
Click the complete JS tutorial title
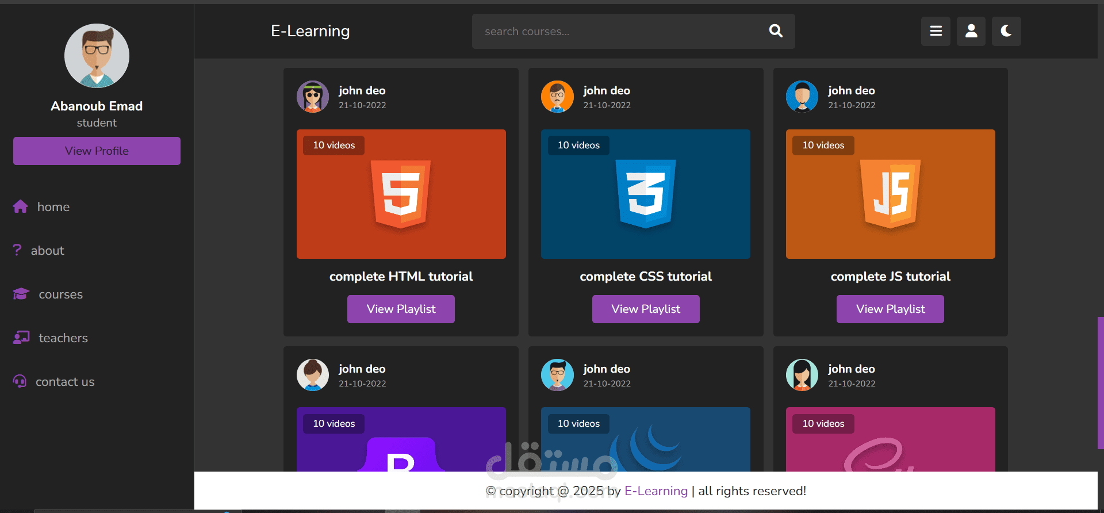pos(891,277)
